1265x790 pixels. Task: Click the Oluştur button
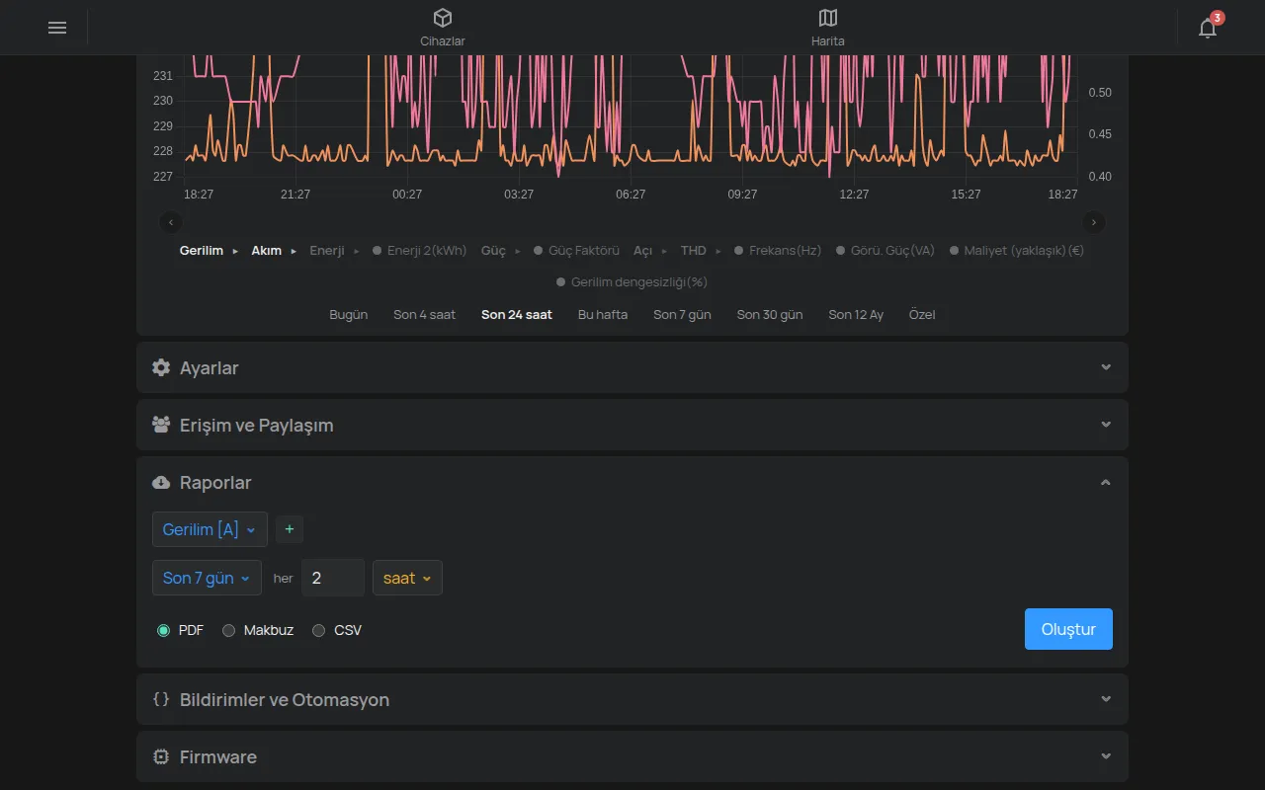pos(1068,629)
